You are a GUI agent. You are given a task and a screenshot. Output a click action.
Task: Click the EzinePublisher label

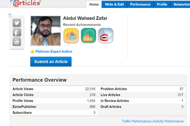click(24, 107)
